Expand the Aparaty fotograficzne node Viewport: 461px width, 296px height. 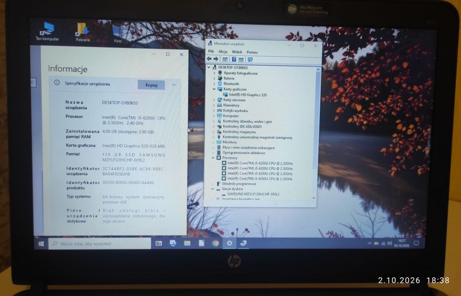(x=214, y=73)
